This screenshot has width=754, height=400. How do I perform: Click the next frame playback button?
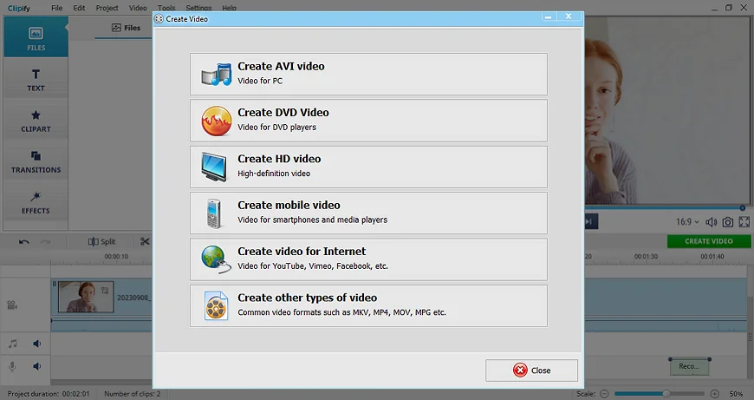point(591,221)
